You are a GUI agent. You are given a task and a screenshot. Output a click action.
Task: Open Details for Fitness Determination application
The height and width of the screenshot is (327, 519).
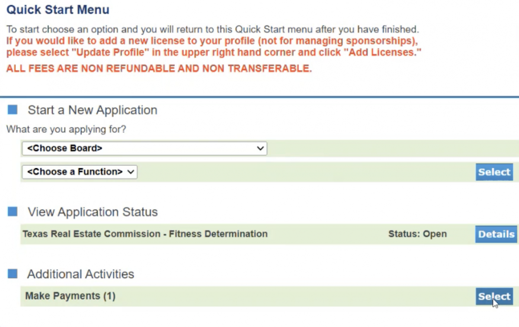pos(496,234)
